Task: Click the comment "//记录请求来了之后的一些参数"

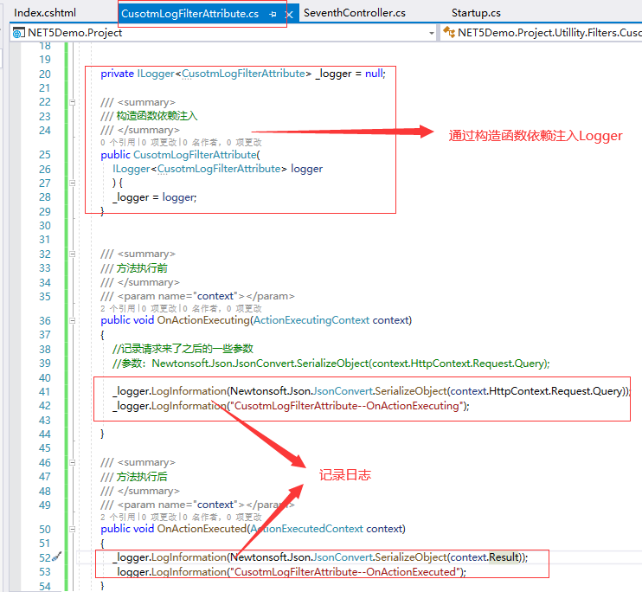Action: click(x=183, y=349)
